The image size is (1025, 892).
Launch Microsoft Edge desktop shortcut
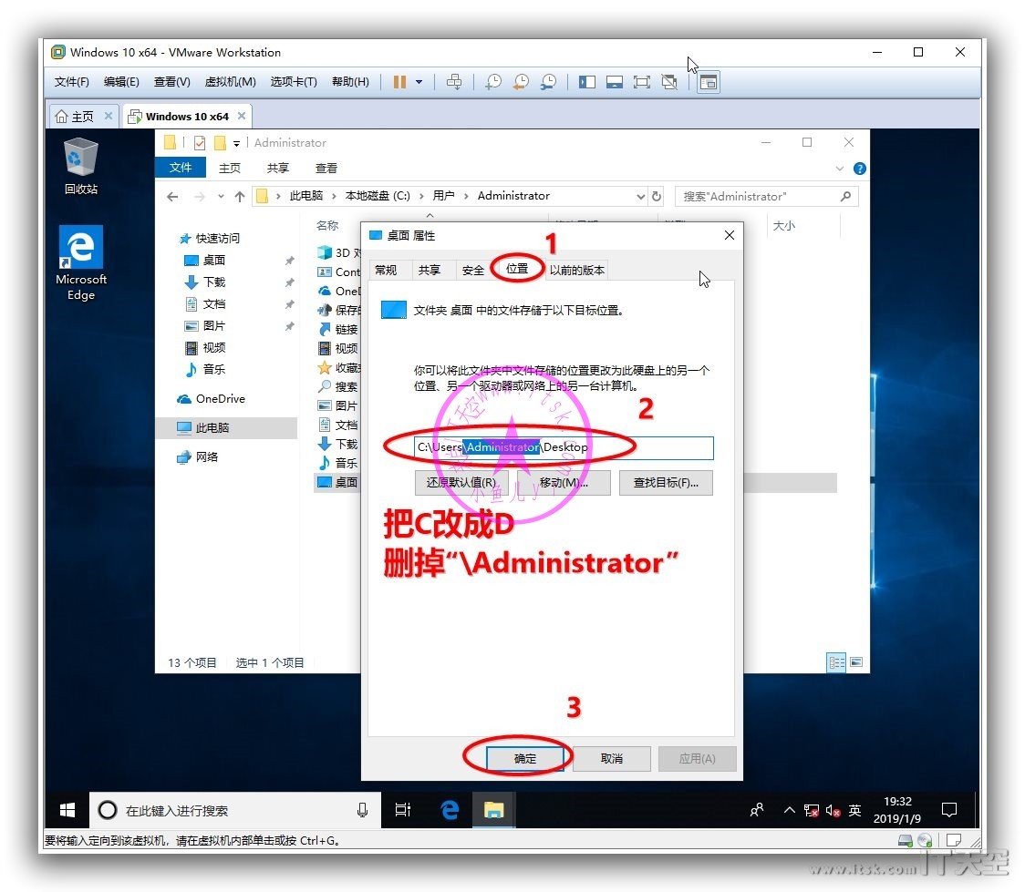81,263
